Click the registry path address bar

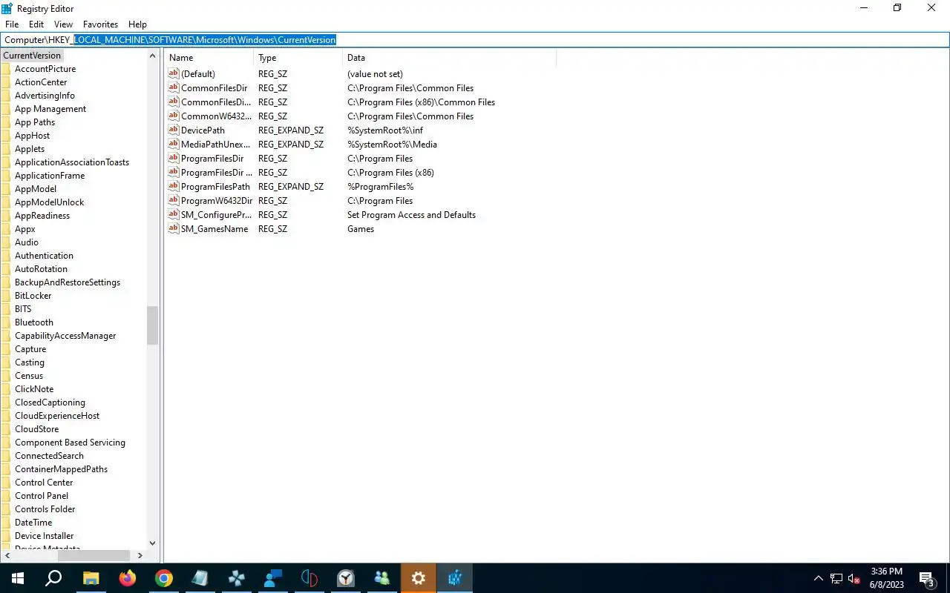tap(475, 40)
